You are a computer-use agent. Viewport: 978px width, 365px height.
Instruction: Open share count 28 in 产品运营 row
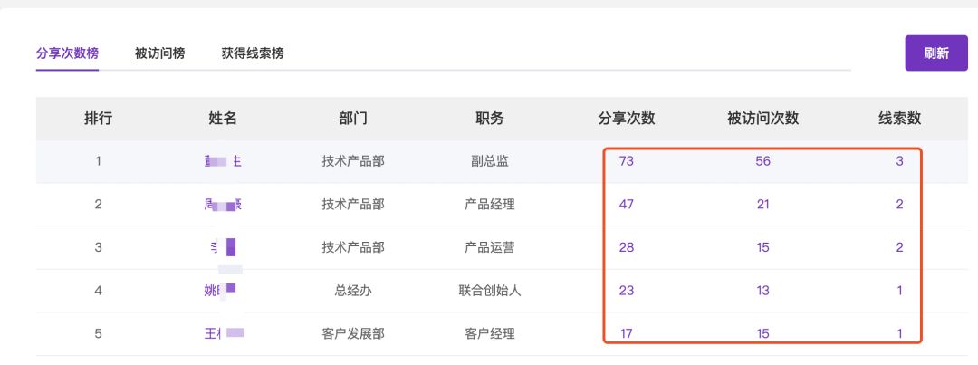[627, 247]
